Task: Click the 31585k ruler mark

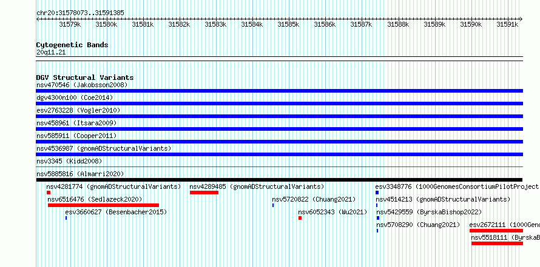Action: pos(289,24)
